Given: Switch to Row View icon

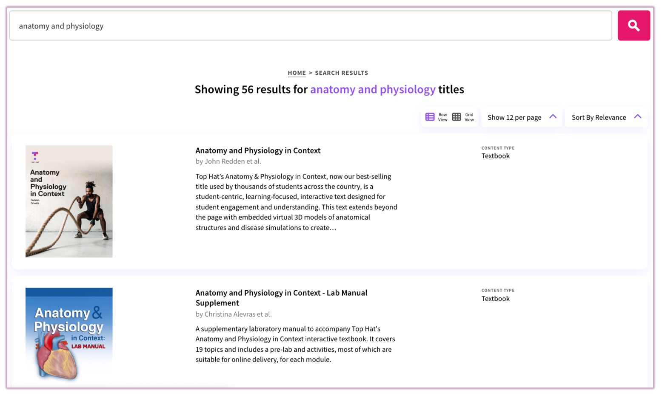Looking at the screenshot, I should (x=430, y=117).
